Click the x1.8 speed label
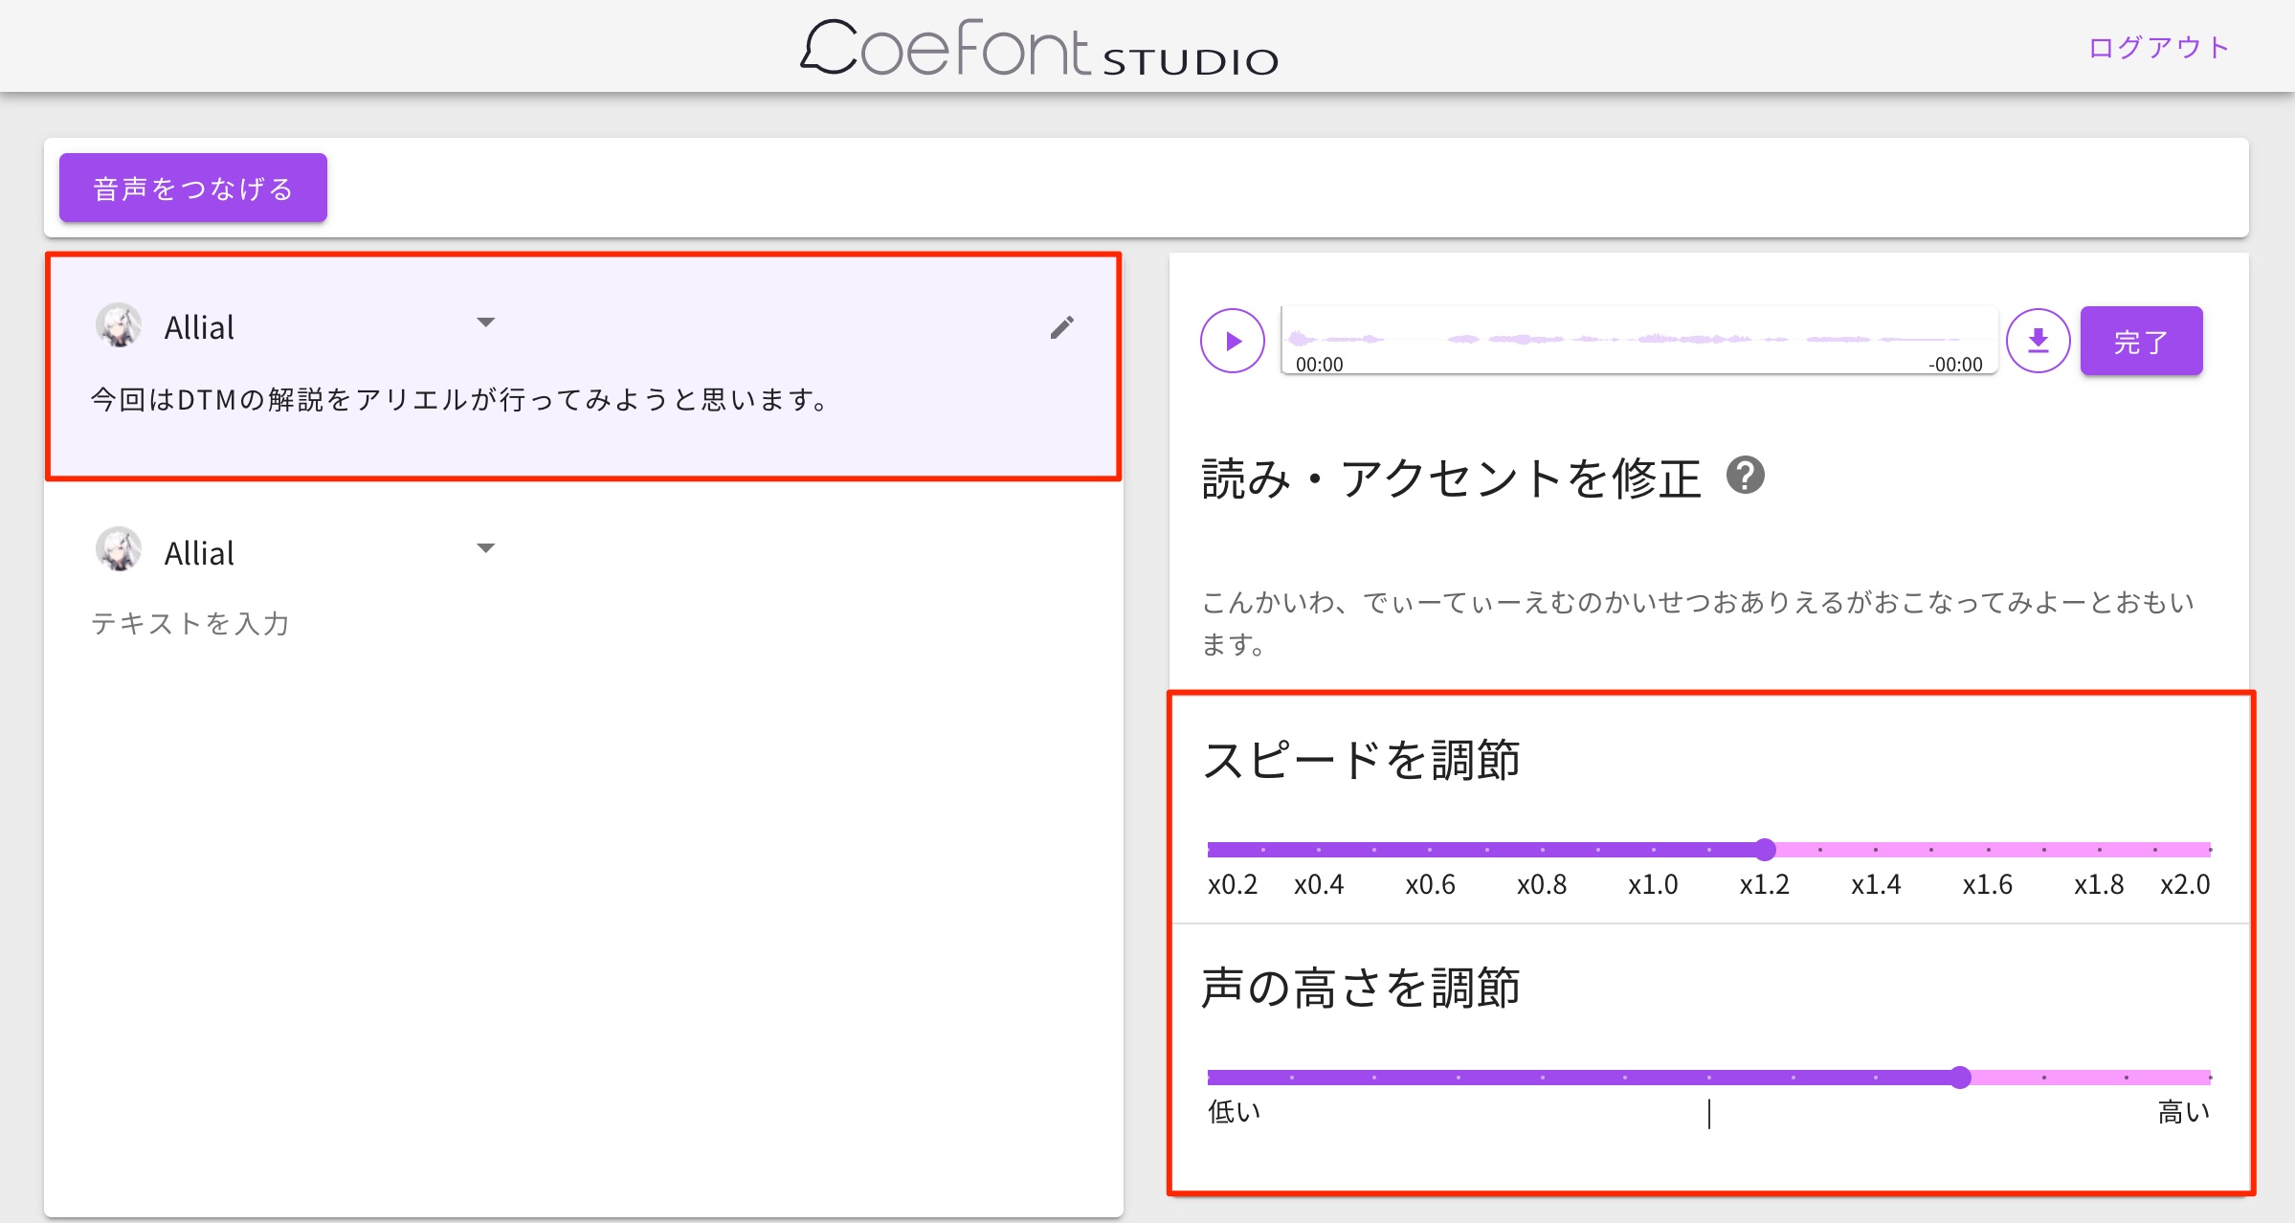 pos(2099,884)
